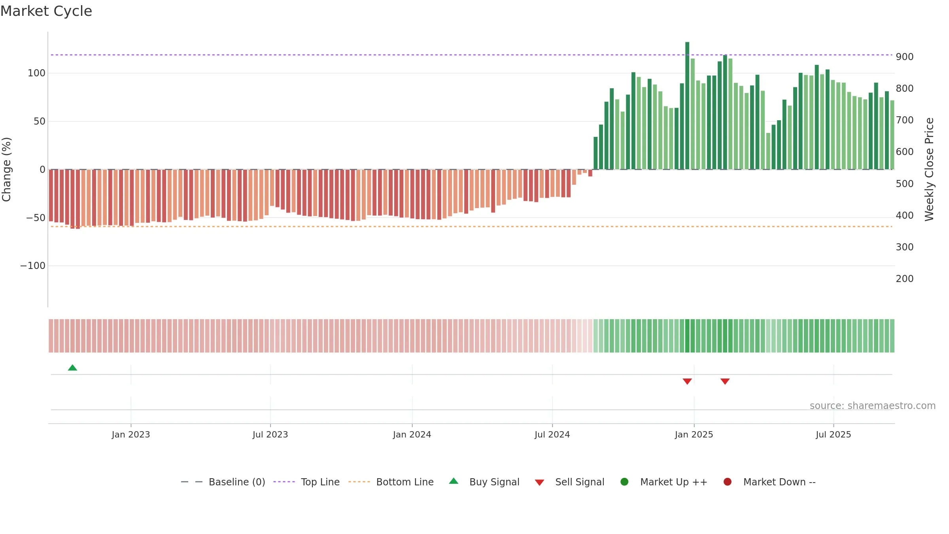Click the green Market Up circle icon in legend
The image size is (949, 534).
click(x=624, y=482)
